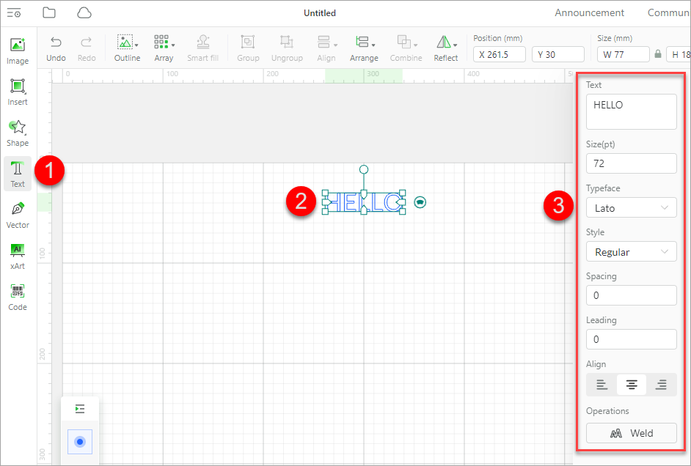Open the xArt AI feature
691x466 pixels.
pyautogui.click(x=17, y=256)
